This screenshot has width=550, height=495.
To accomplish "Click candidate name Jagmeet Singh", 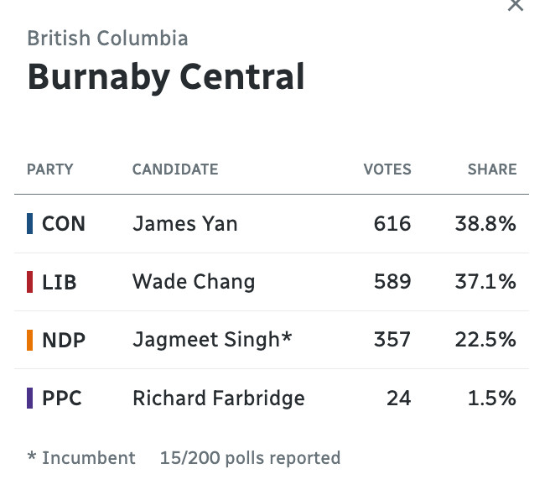I will pos(206,340).
